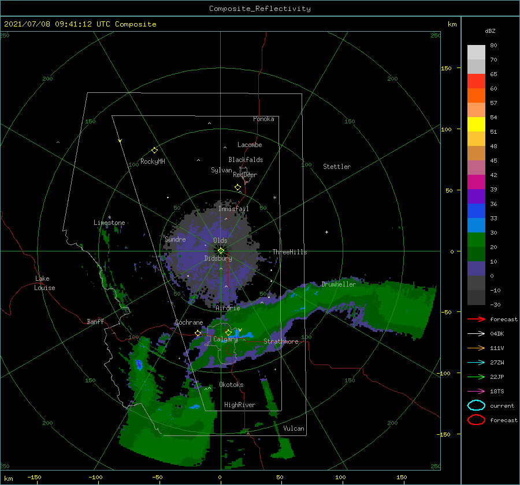This screenshot has height=485, width=520.
Task: Select the light blue 30-33 dBZ swatch
Action: click(476, 225)
